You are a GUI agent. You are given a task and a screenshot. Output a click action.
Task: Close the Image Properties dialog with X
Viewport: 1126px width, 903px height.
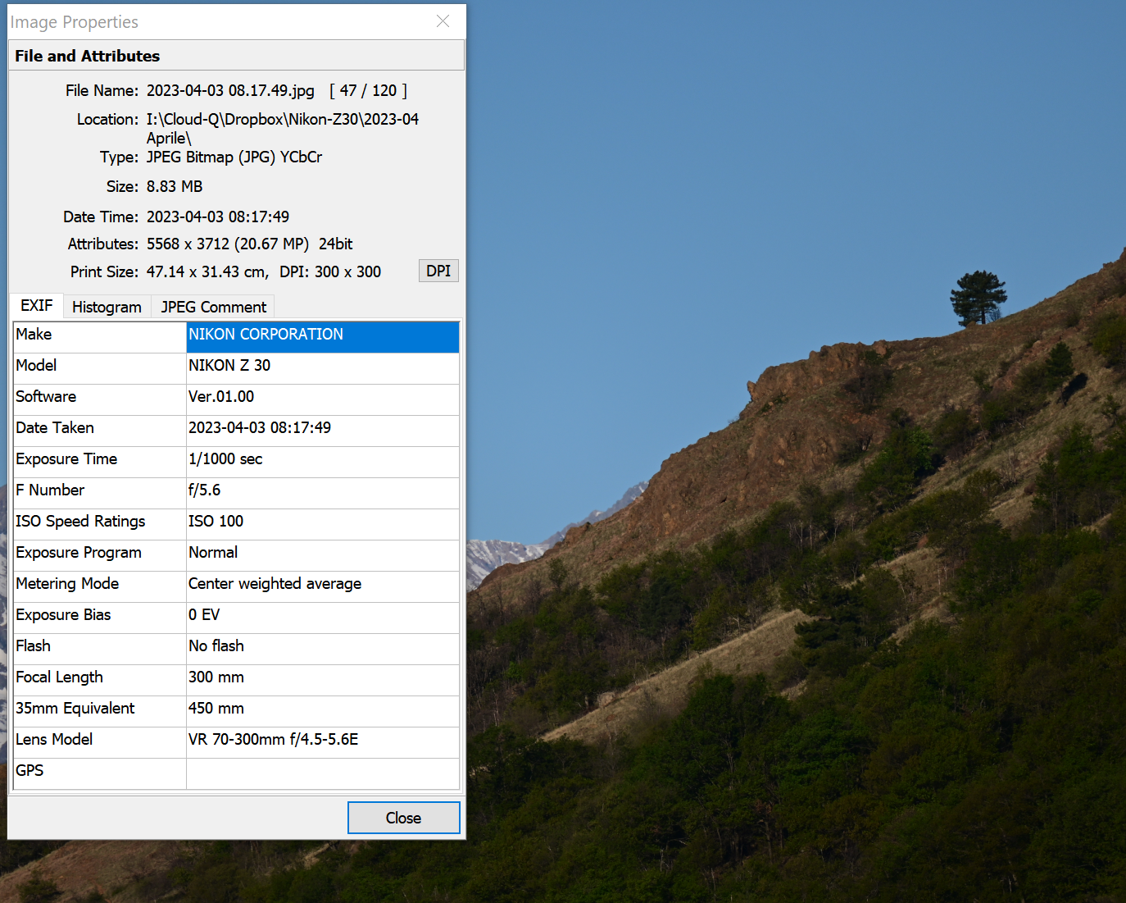click(443, 21)
